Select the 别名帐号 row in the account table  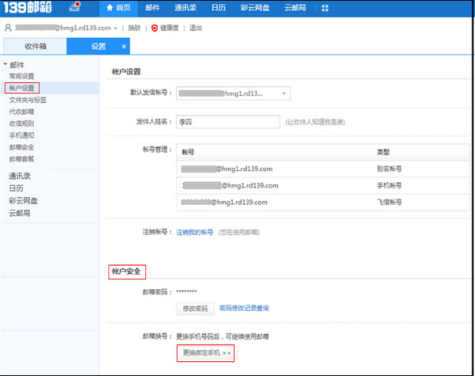tap(323, 169)
